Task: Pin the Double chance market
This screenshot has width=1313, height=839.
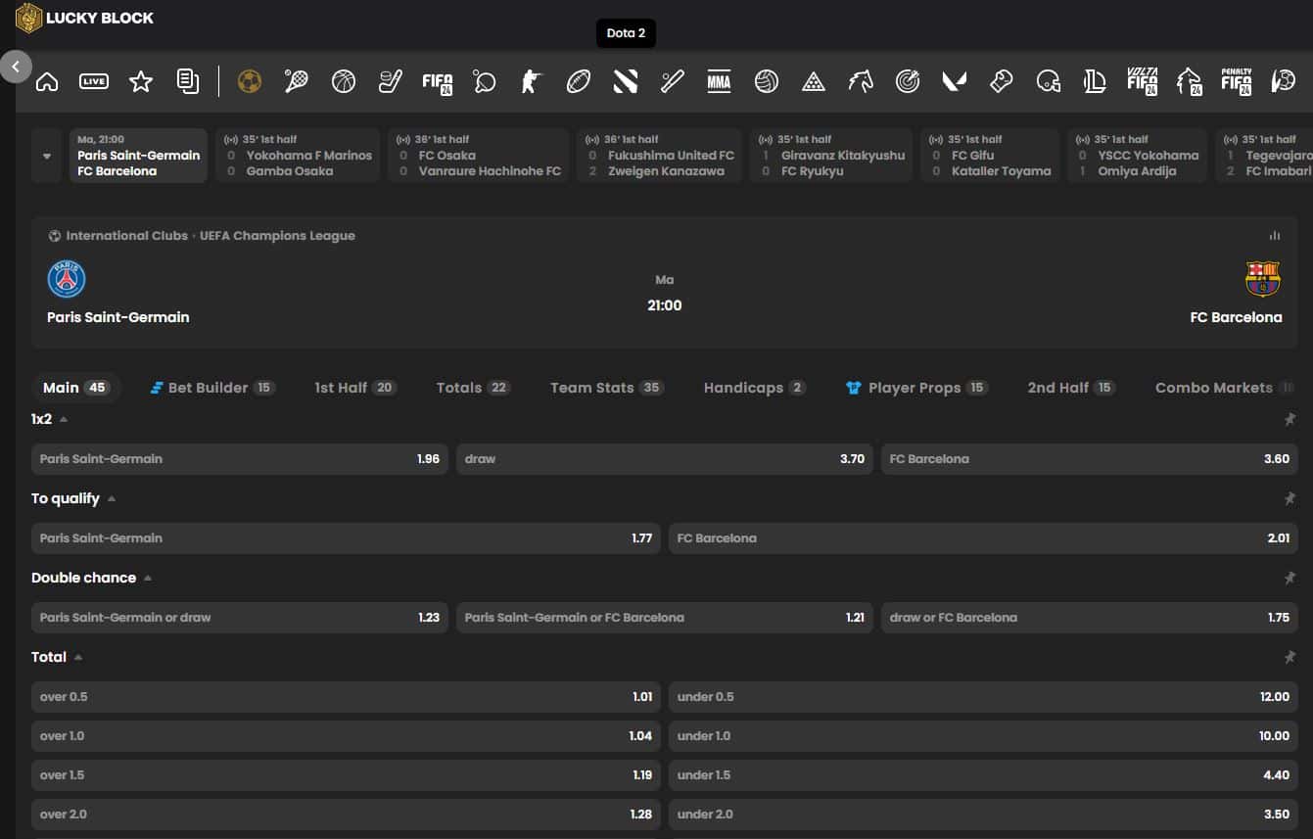Action: point(1290,578)
